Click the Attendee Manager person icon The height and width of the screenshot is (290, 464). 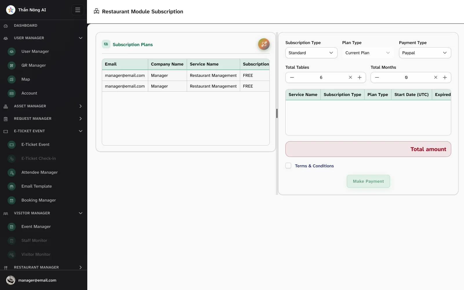[x=12, y=173]
